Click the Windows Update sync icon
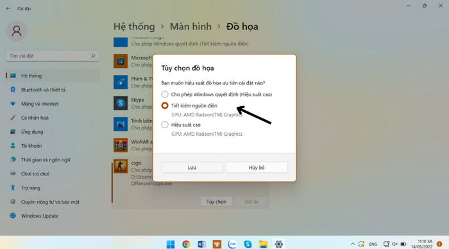The height and width of the screenshot is (249, 449). (13, 216)
